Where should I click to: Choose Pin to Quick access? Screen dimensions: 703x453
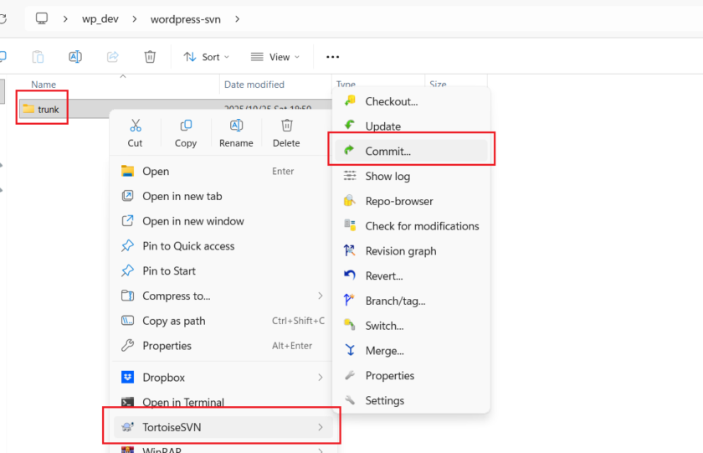223,246
